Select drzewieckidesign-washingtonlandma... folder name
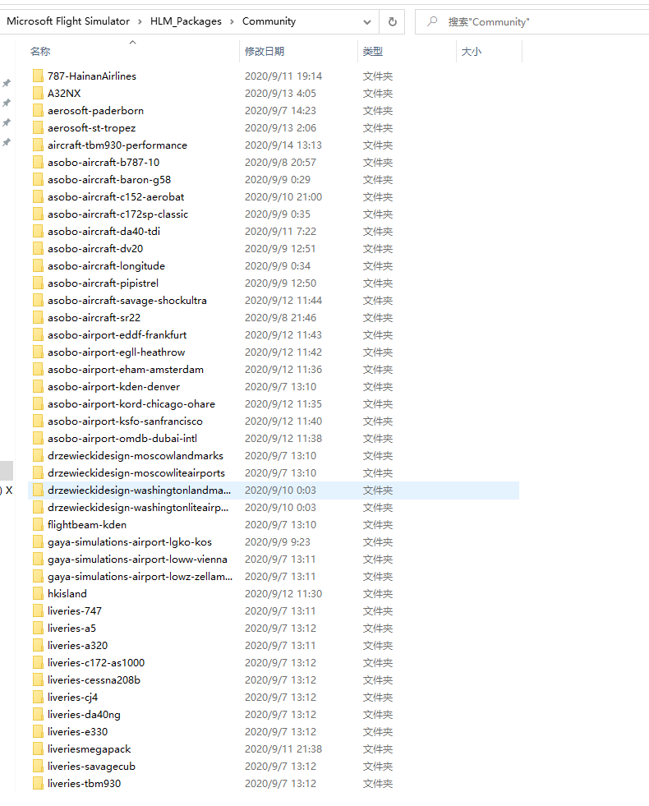The width and height of the screenshot is (649, 806). click(140, 490)
